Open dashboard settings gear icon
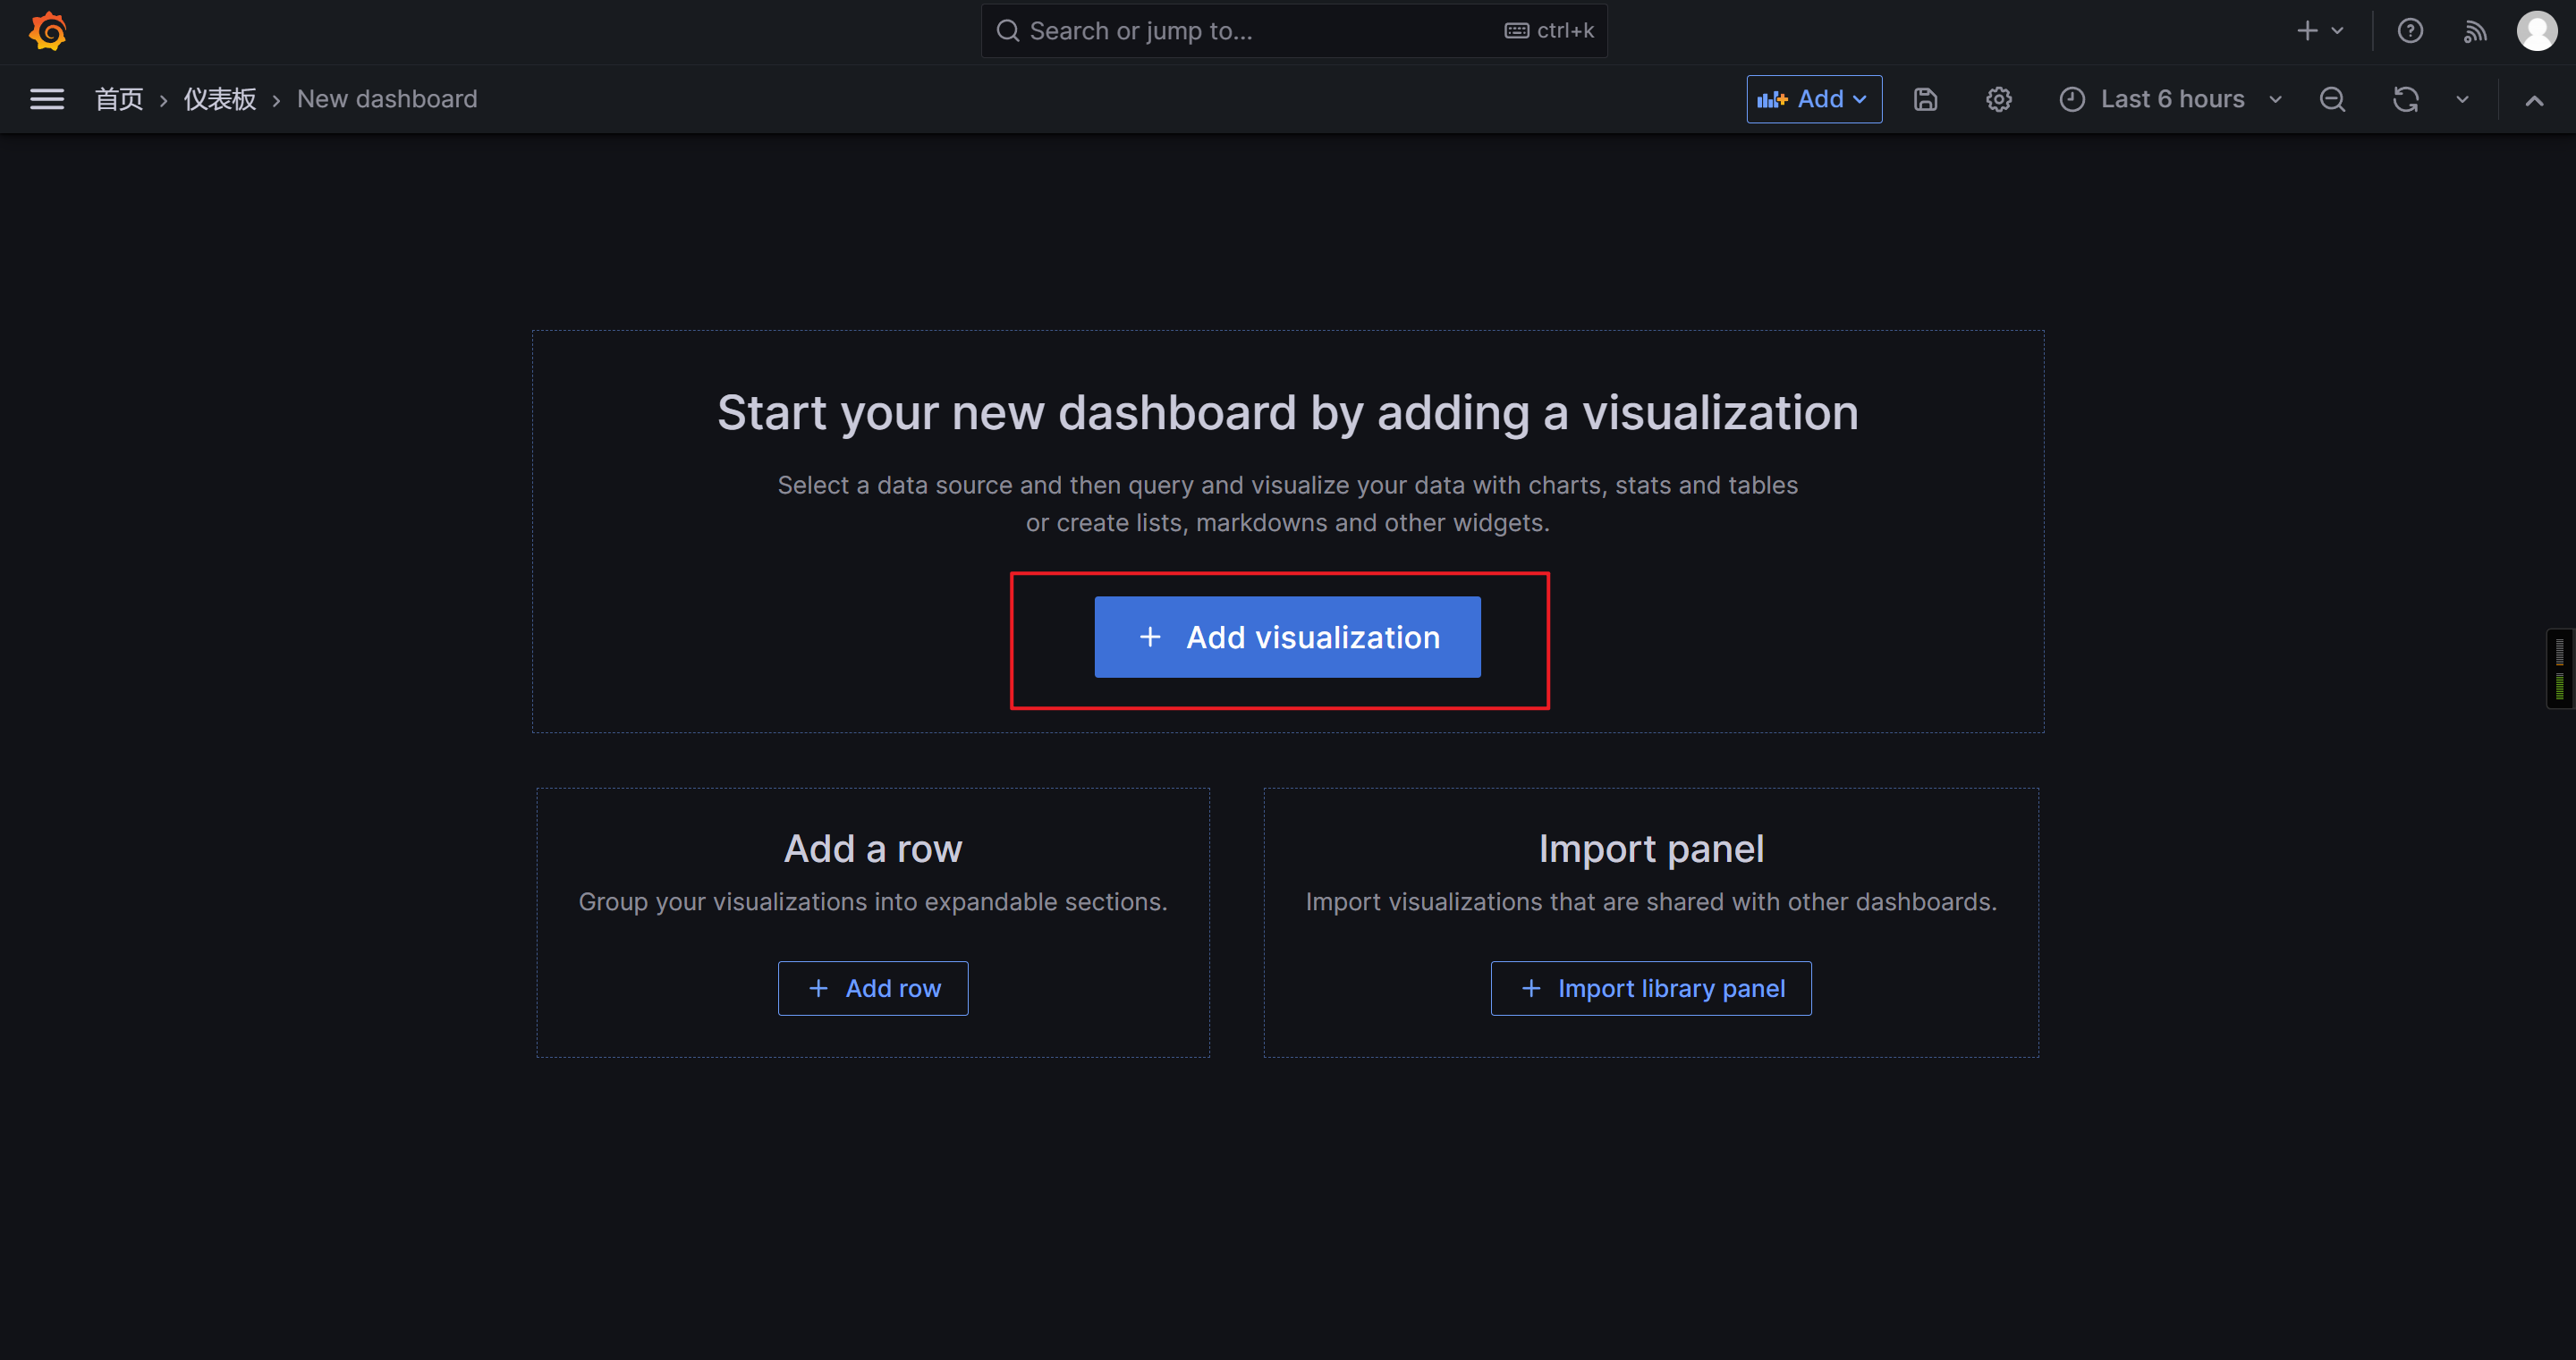This screenshot has height=1360, width=2576. (1998, 99)
